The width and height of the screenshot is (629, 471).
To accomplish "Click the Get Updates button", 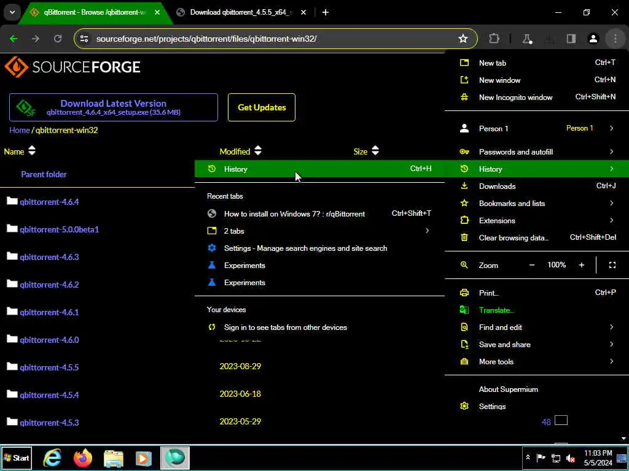I will coord(262,107).
